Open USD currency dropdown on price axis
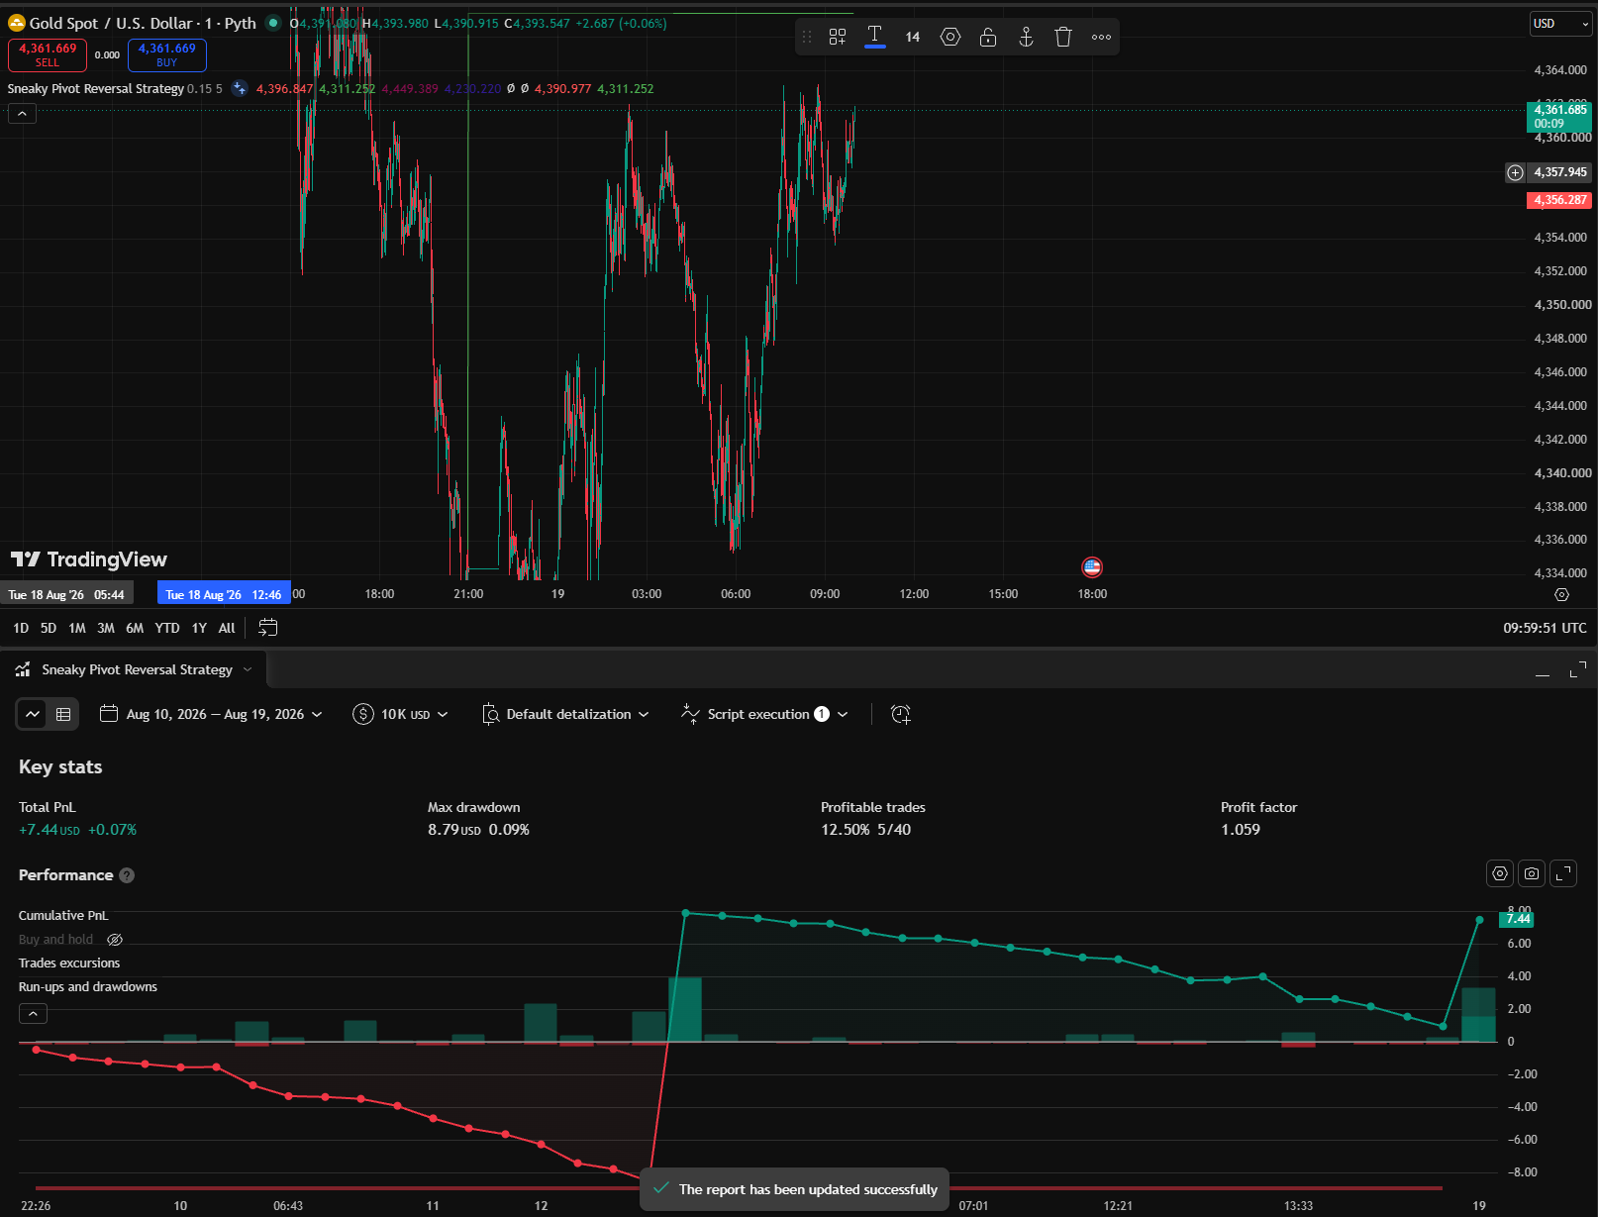Viewport: 1598px width, 1217px height. pyautogui.click(x=1560, y=24)
